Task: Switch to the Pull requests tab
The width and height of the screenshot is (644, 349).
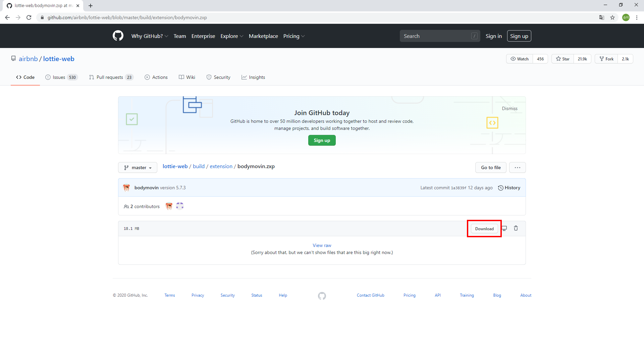Action: point(111,77)
